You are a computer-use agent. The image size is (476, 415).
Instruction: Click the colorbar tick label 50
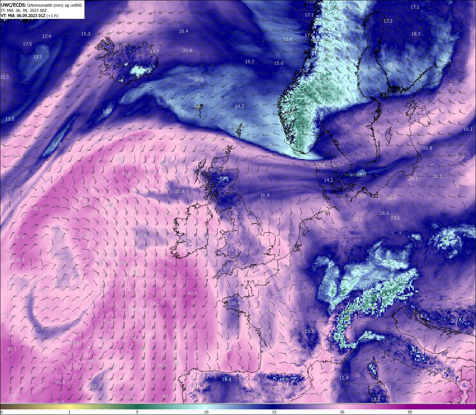(x=410, y=412)
